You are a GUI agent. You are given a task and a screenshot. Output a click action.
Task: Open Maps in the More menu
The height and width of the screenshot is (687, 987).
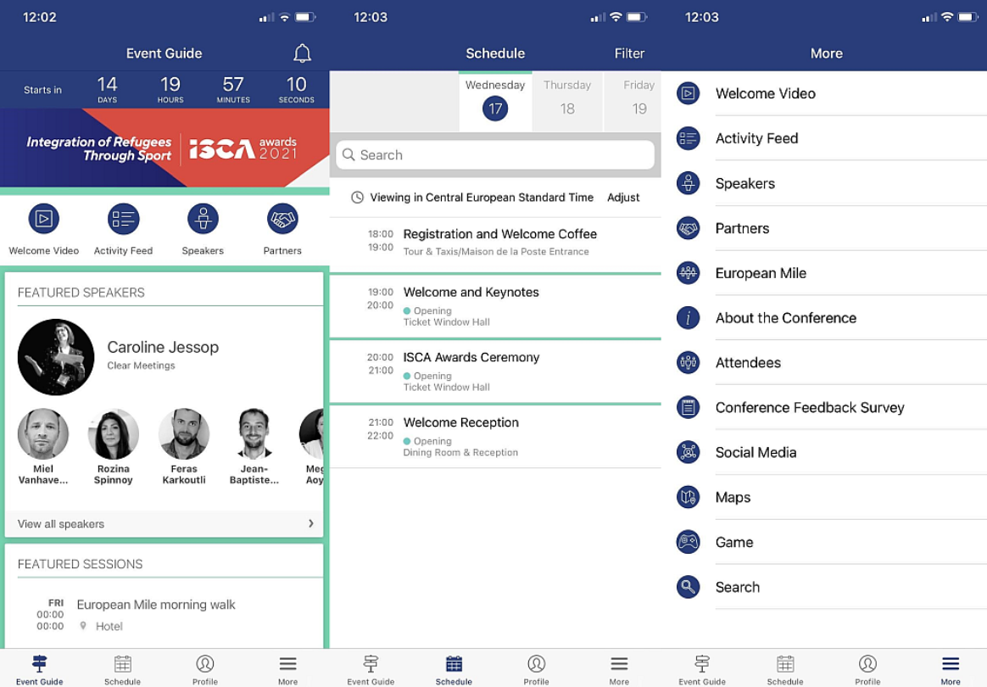click(x=733, y=497)
